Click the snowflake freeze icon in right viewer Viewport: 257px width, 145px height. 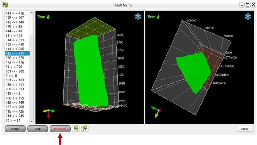(248, 16)
